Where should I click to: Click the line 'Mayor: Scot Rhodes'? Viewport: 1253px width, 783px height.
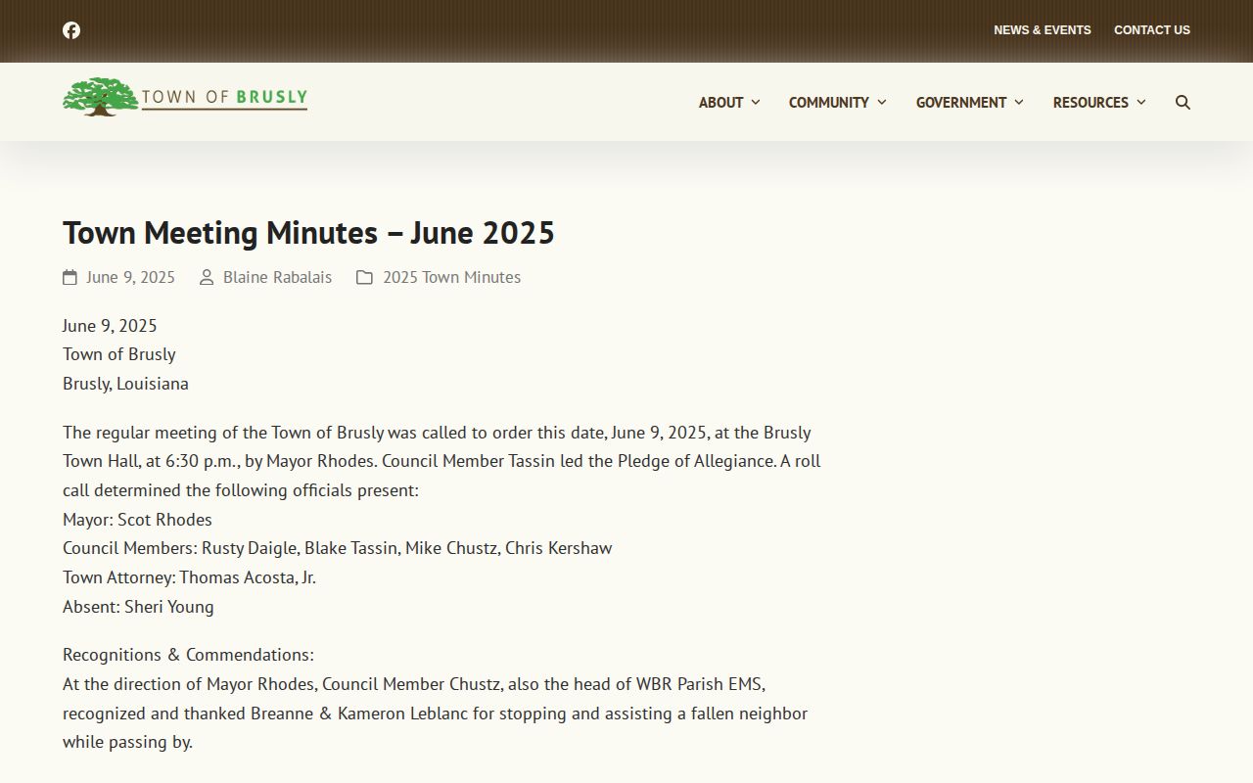(137, 520)
